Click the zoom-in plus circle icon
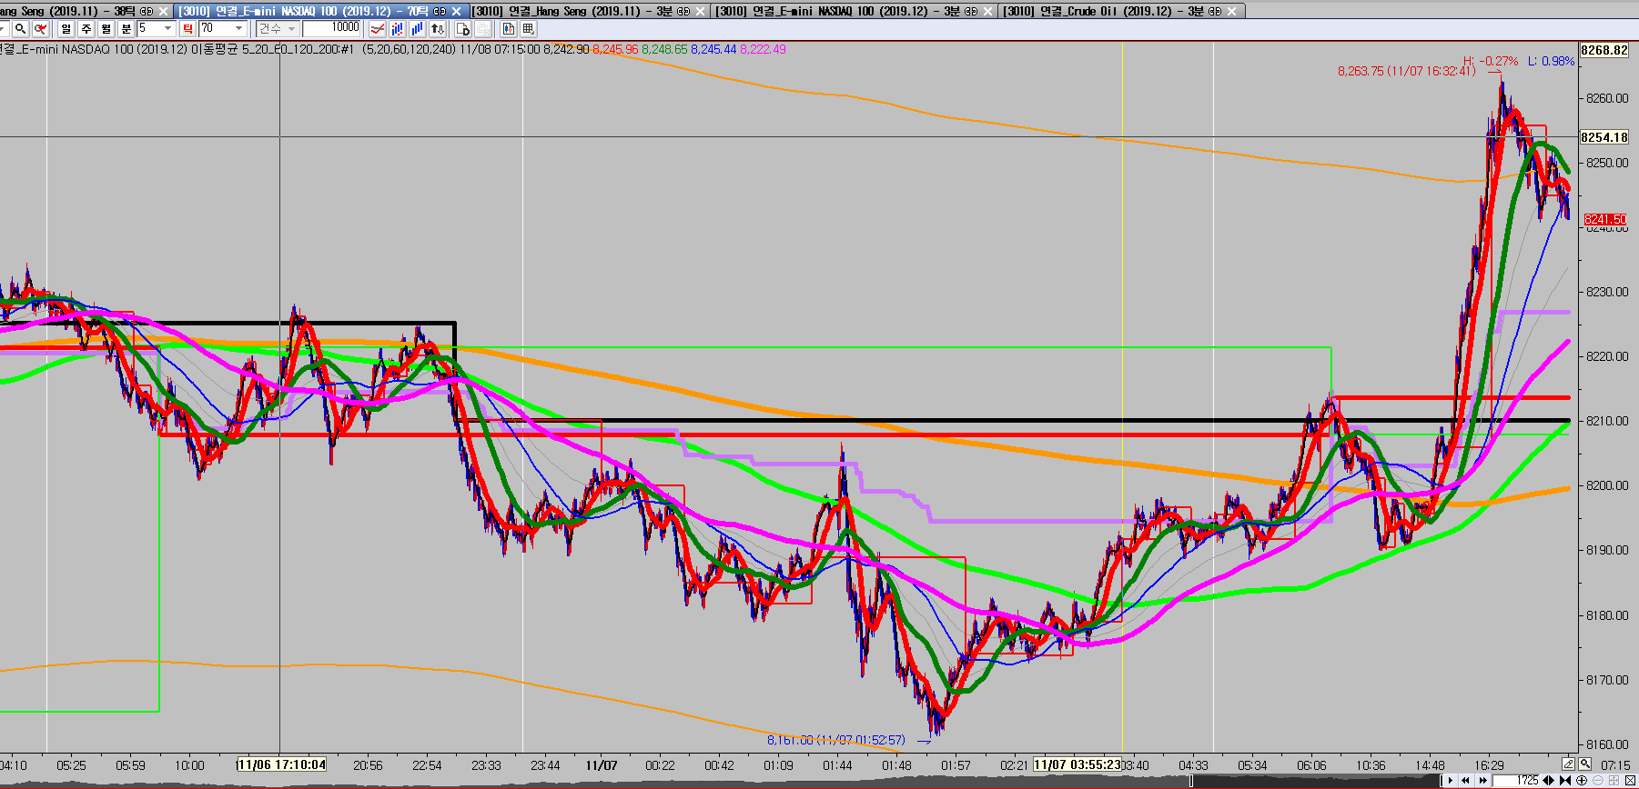 pos(1582,781)
